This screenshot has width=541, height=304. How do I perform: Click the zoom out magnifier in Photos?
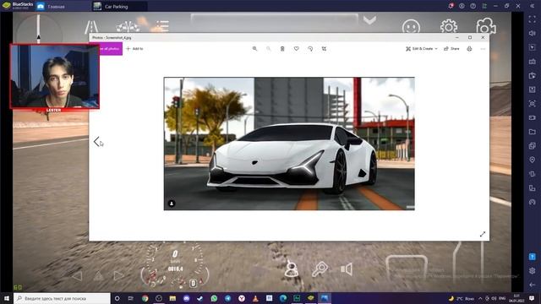pos(269,49)
